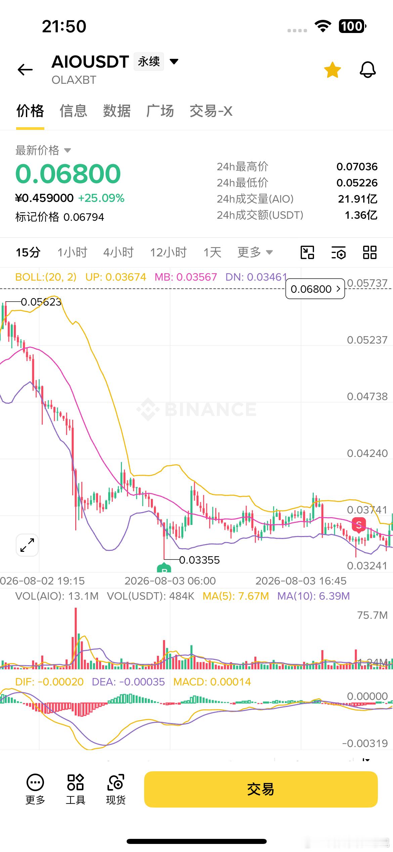Select the 1天 timeframe

212,252
